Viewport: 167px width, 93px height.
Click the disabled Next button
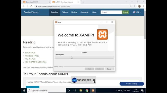tap(99, 69)
